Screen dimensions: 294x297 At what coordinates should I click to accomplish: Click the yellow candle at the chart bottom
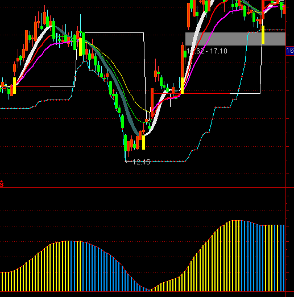pyautogui.click(x=143, y=142)
